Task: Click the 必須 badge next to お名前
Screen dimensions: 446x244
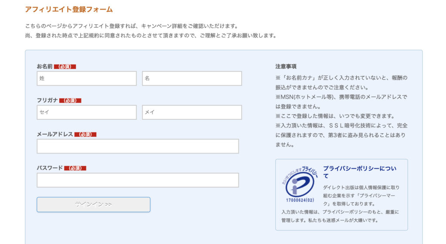Action: 65,67
